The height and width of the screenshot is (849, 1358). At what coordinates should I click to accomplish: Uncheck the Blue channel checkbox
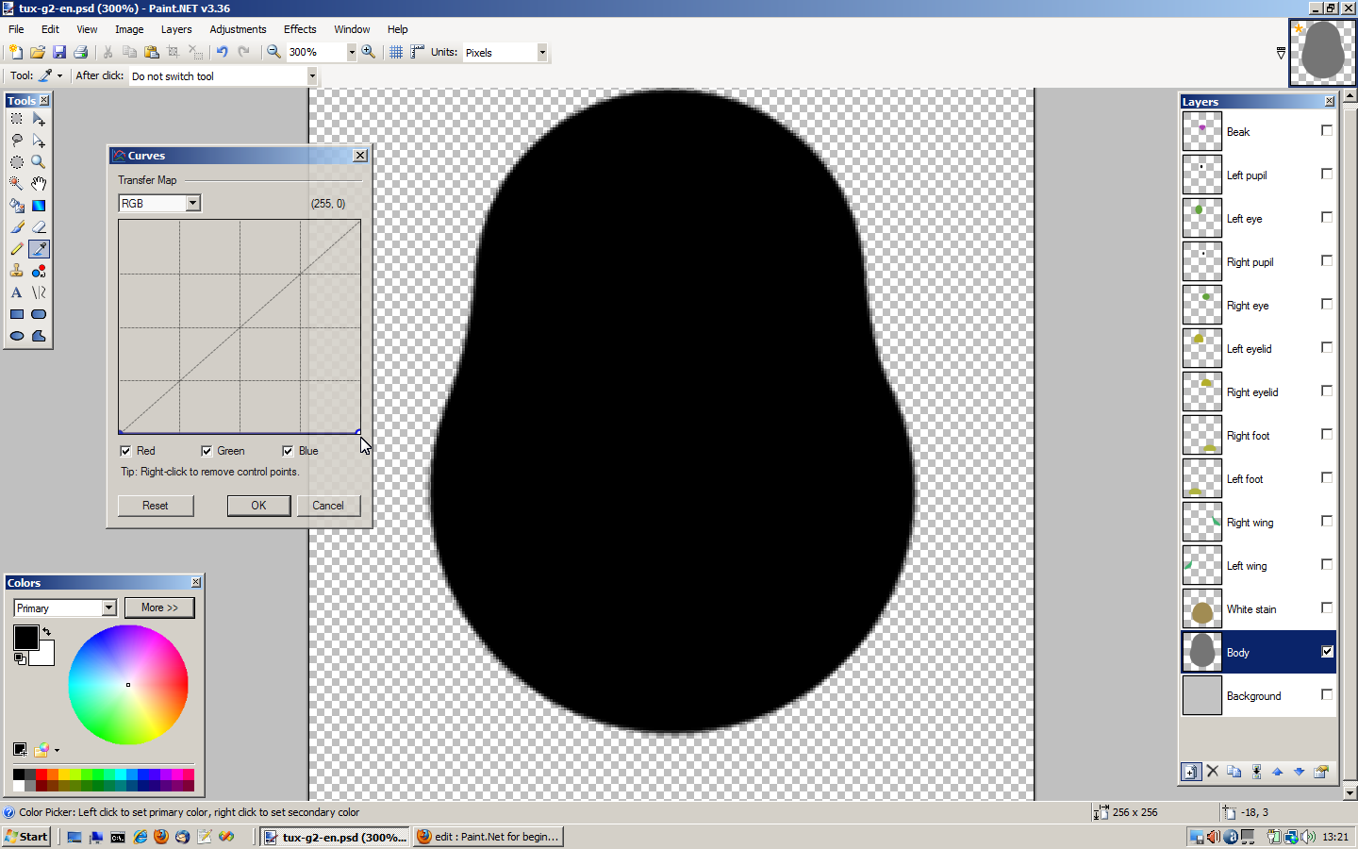288,451
